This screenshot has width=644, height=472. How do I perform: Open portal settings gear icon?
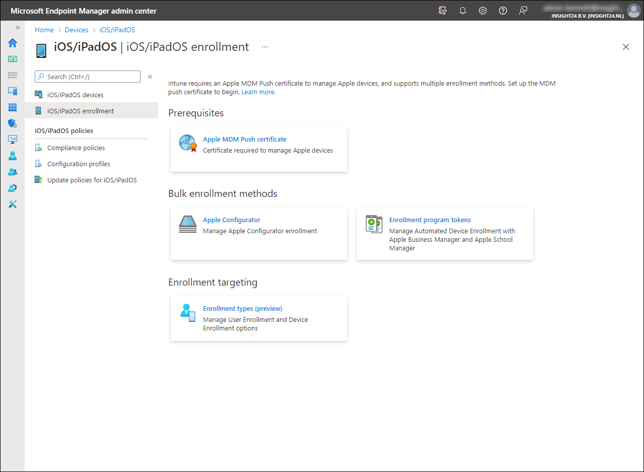pos(483,11)
